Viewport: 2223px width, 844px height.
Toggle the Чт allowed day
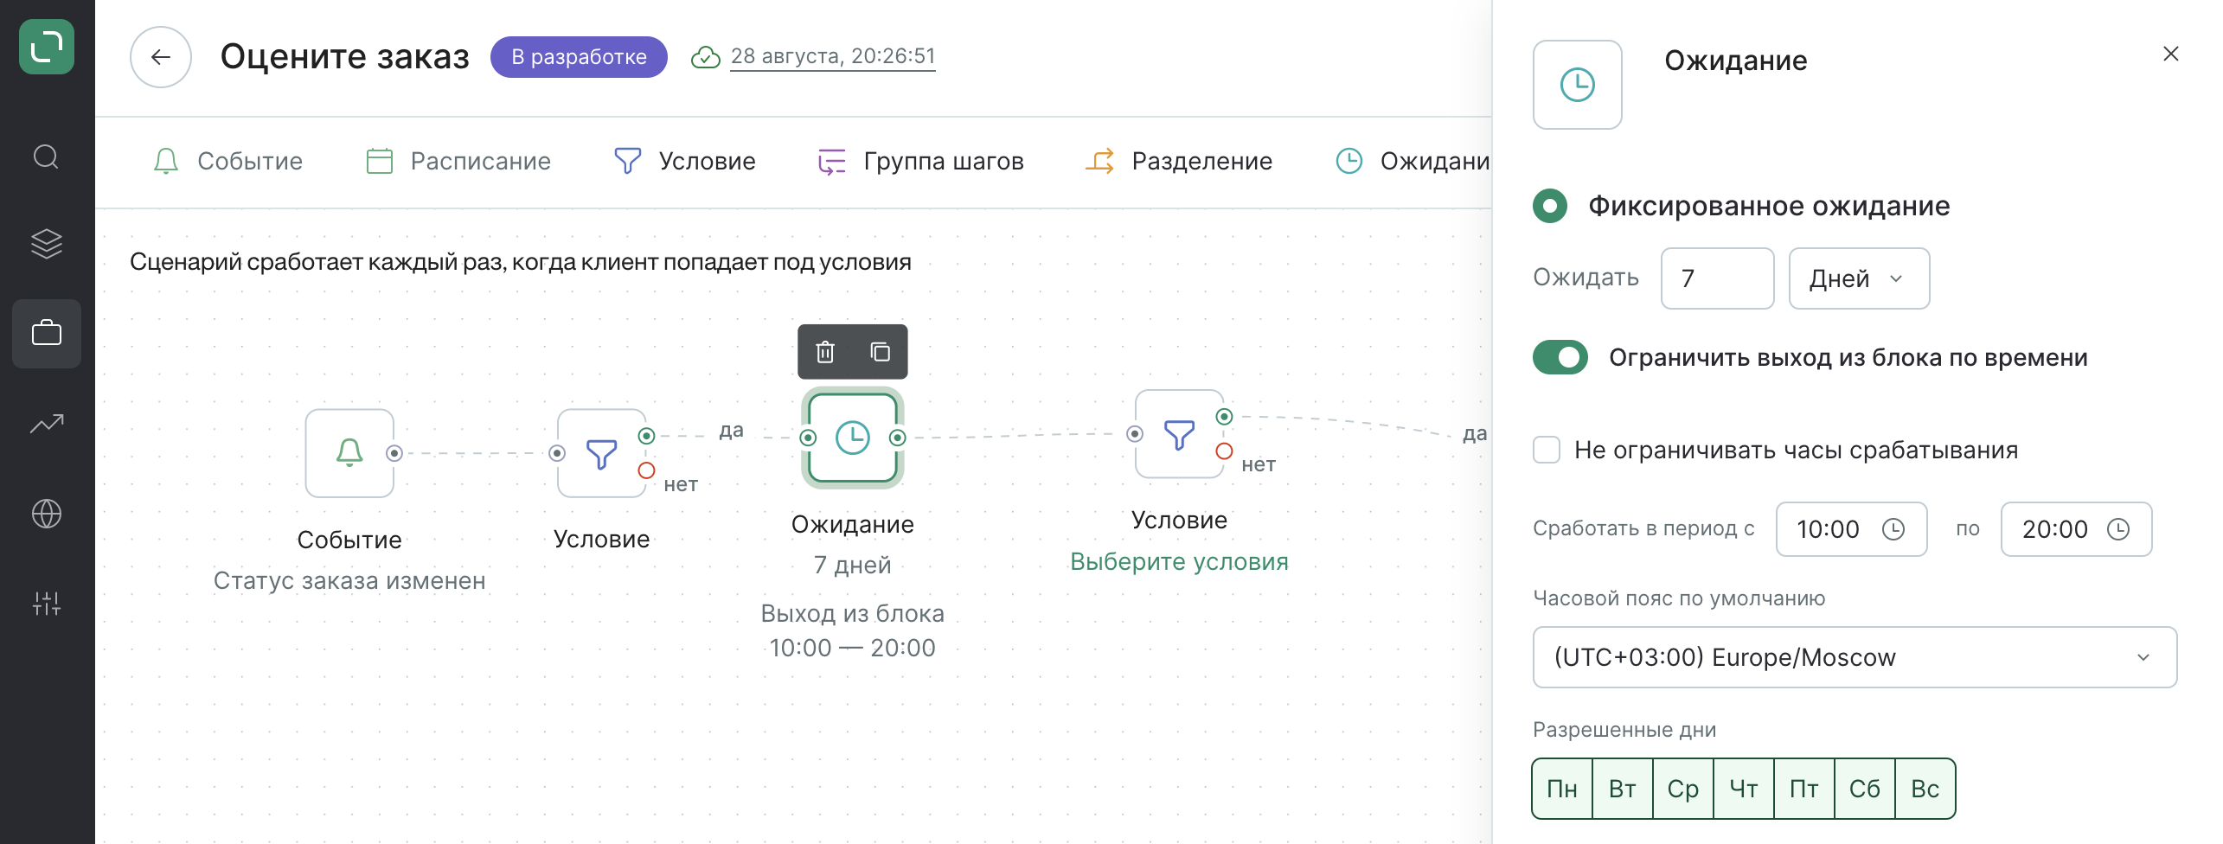pyautogui.click(x=1744, y=789)
